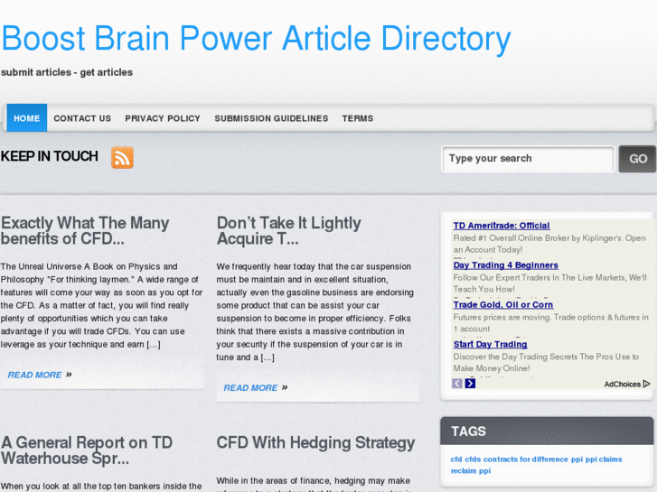Click the orange RSS feed icon
The width and height of the screenshot is (657, 492).
[122, 157]
